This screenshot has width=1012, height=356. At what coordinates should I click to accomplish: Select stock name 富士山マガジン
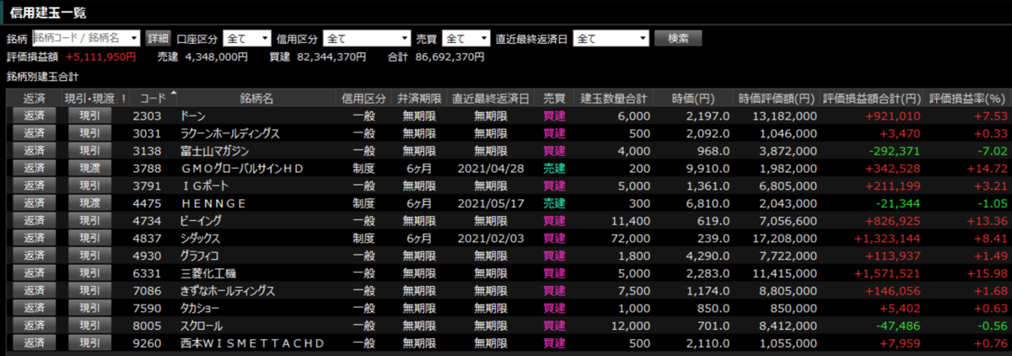point(216,150)
